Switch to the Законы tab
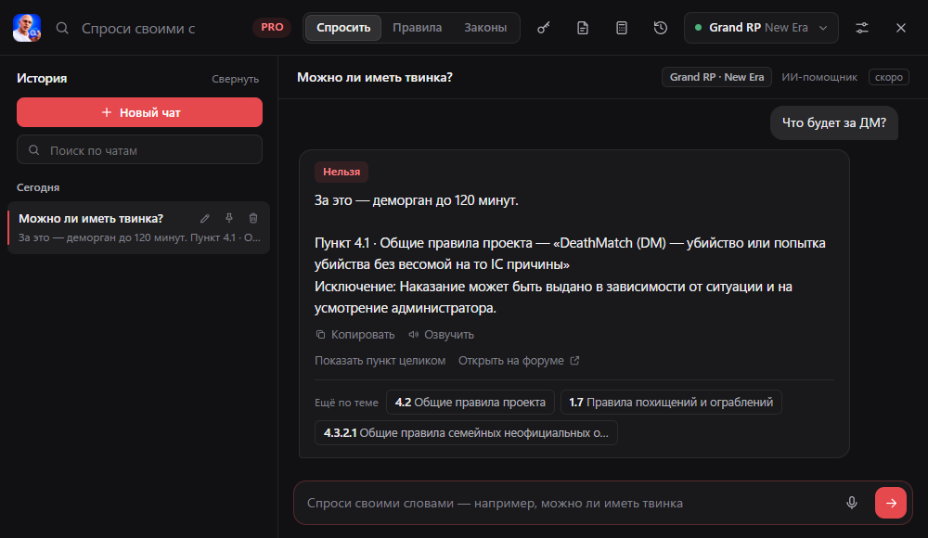The image size is (928, 538). click(485, 28)
